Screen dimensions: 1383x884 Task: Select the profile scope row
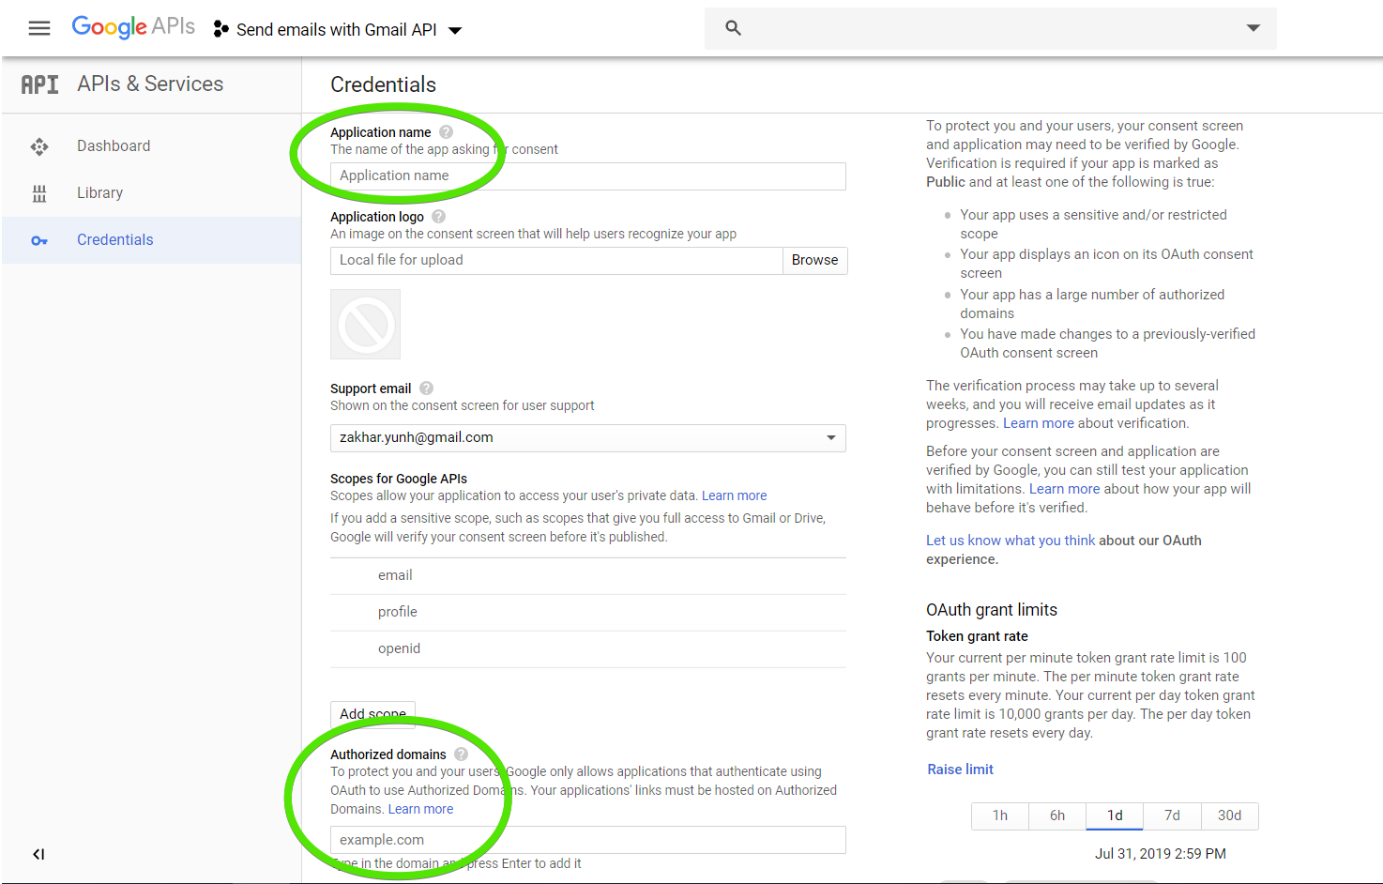(588, 613)
